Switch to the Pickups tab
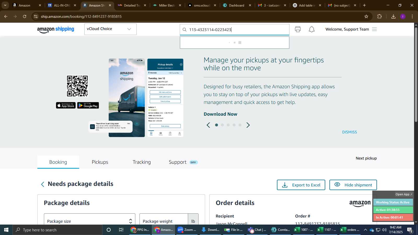This screenshot has width=418, height=235. (x=100, y=162)
